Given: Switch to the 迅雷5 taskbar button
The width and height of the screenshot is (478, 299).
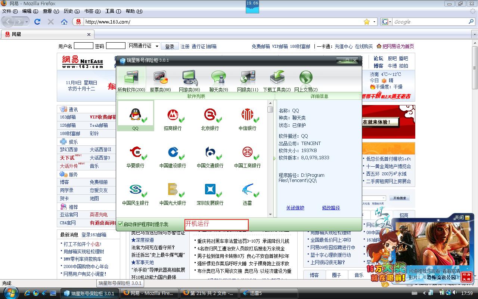Looking at the screenshot, I should point(268,293).
